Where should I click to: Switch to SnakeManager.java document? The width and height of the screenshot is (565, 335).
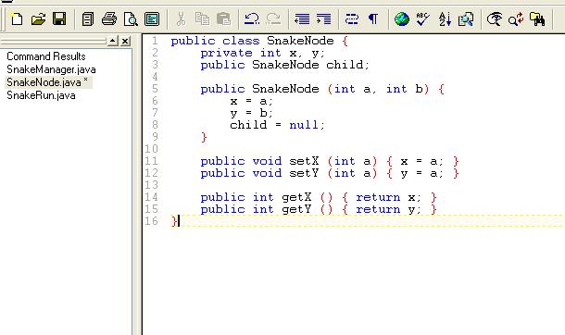(51, 69)
